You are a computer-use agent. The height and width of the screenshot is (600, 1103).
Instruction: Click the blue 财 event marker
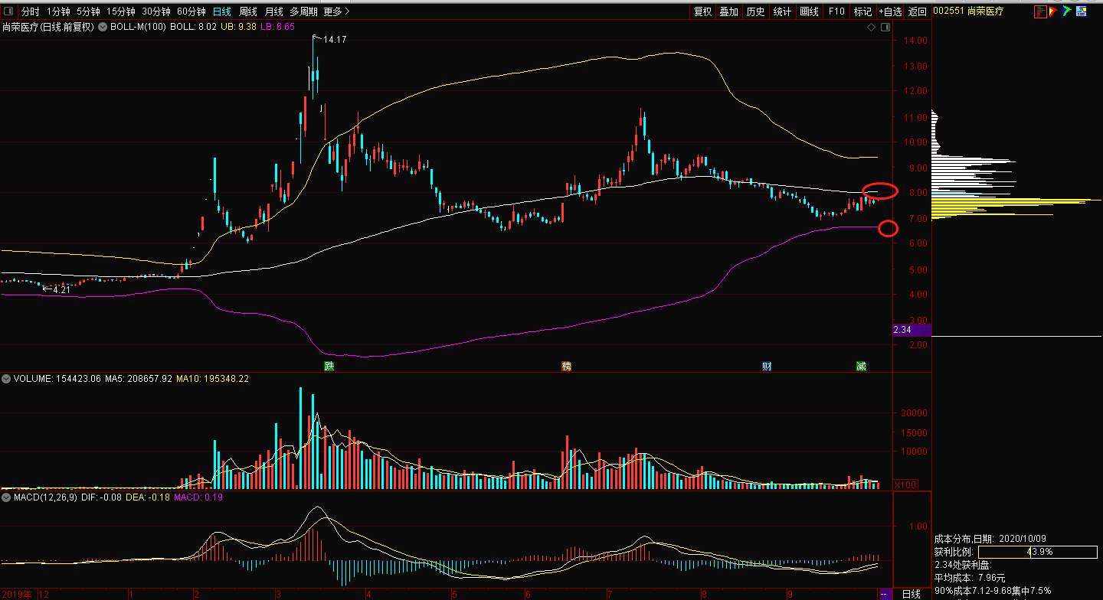tap(766, 366)
